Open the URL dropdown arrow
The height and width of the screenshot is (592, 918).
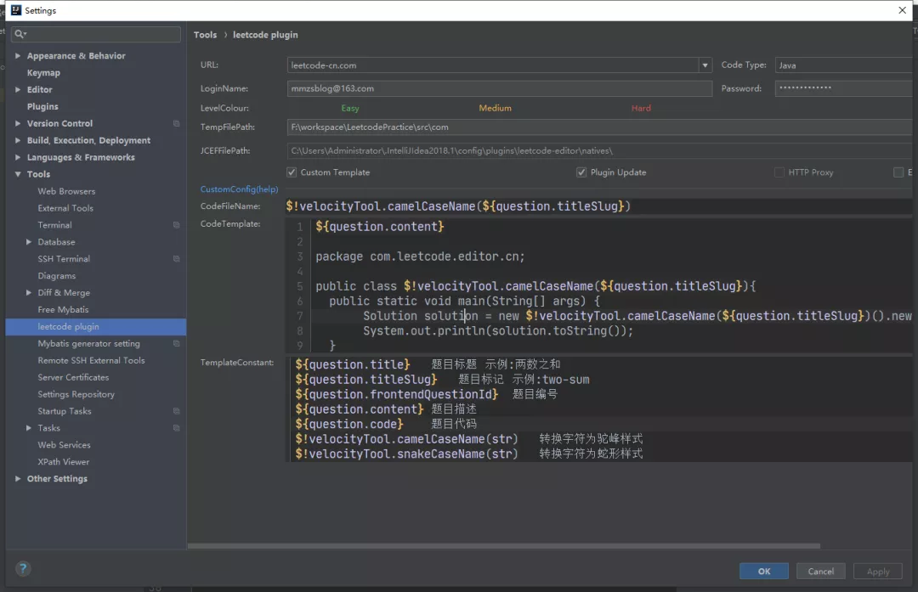[705, 65]
